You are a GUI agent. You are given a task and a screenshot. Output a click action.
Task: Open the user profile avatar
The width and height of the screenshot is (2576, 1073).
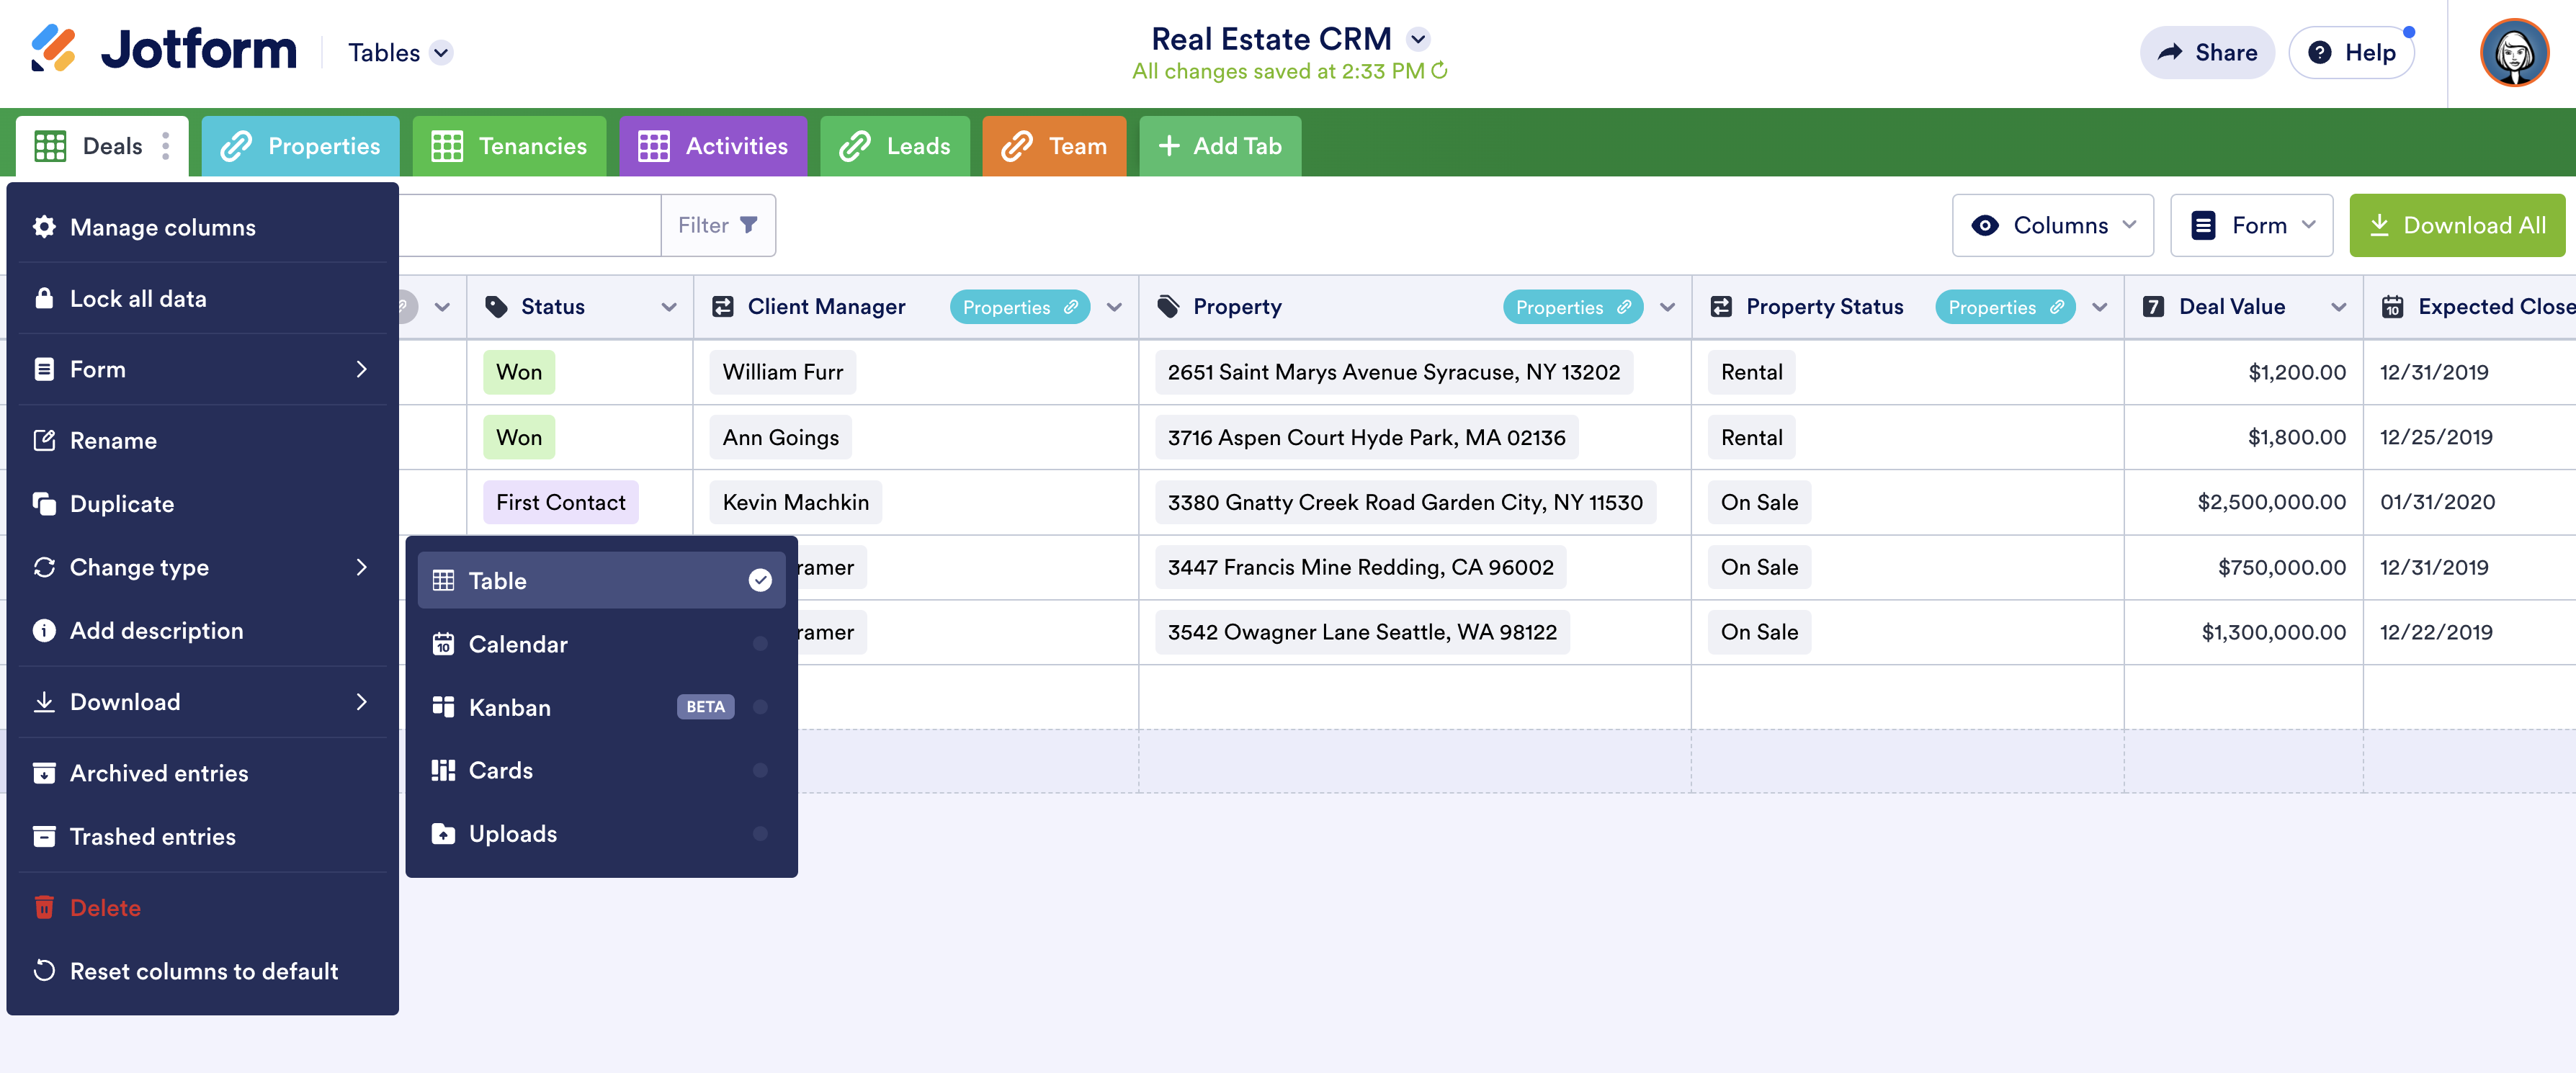(2513, 53)
